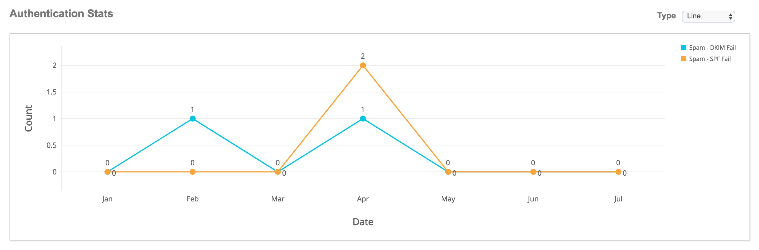
Task: Click the orange SPF Fail legend swatch
Action: pyautogui.click(x=684, y=59)
